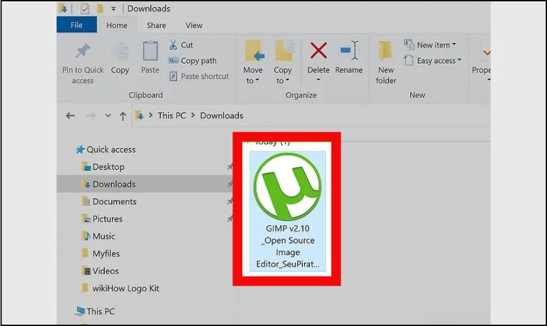Open the recent locations dropdown chevron
The image size is (547, 326).
coord(108,115)
